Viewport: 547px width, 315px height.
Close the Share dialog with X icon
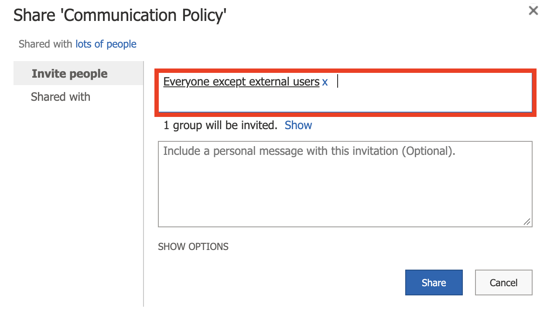tap(533, 10)
